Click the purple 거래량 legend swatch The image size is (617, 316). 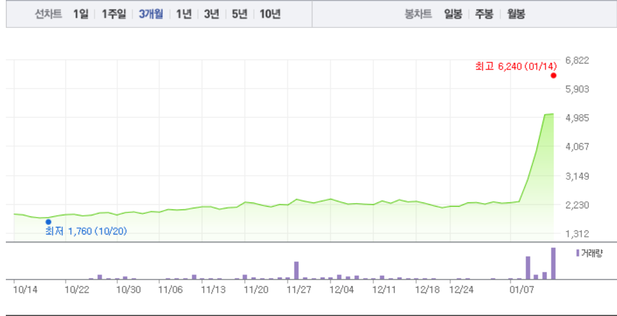pyautogui.click(x=577, y=253)
